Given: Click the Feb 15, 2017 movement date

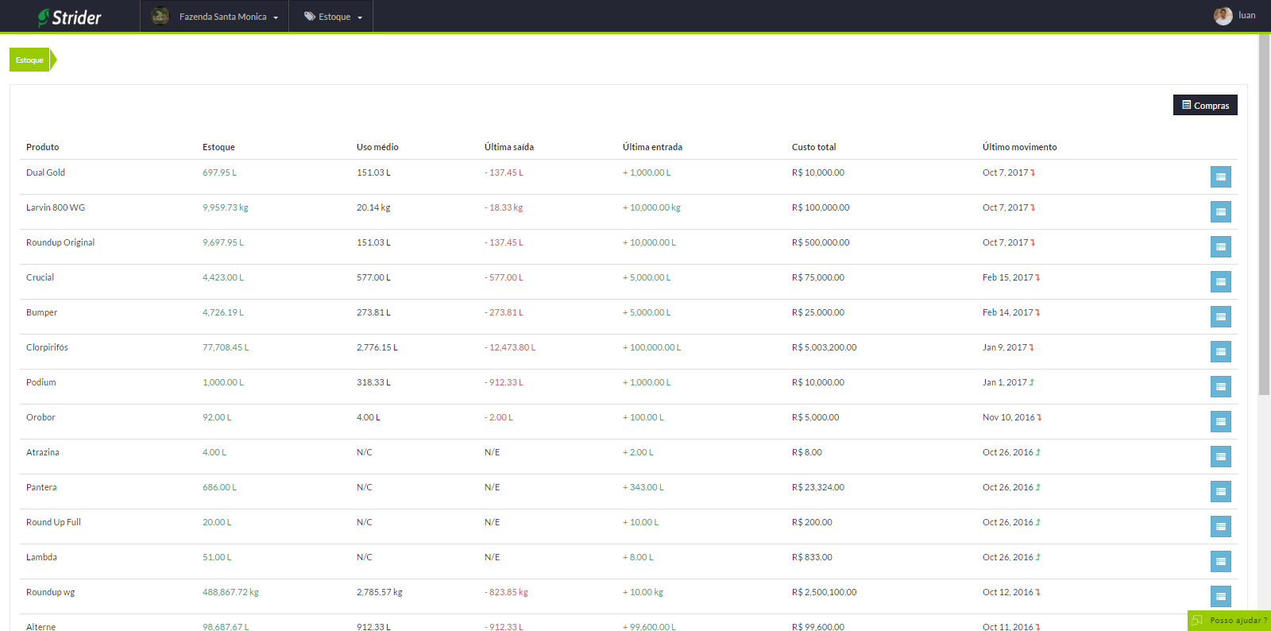Looking at the screenshot, I should click(x=1008, y=277).
